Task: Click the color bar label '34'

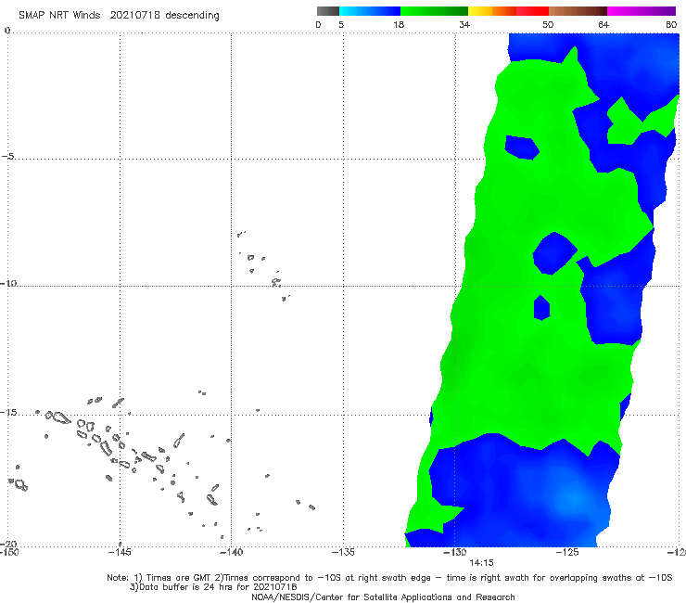Action: 464,24
